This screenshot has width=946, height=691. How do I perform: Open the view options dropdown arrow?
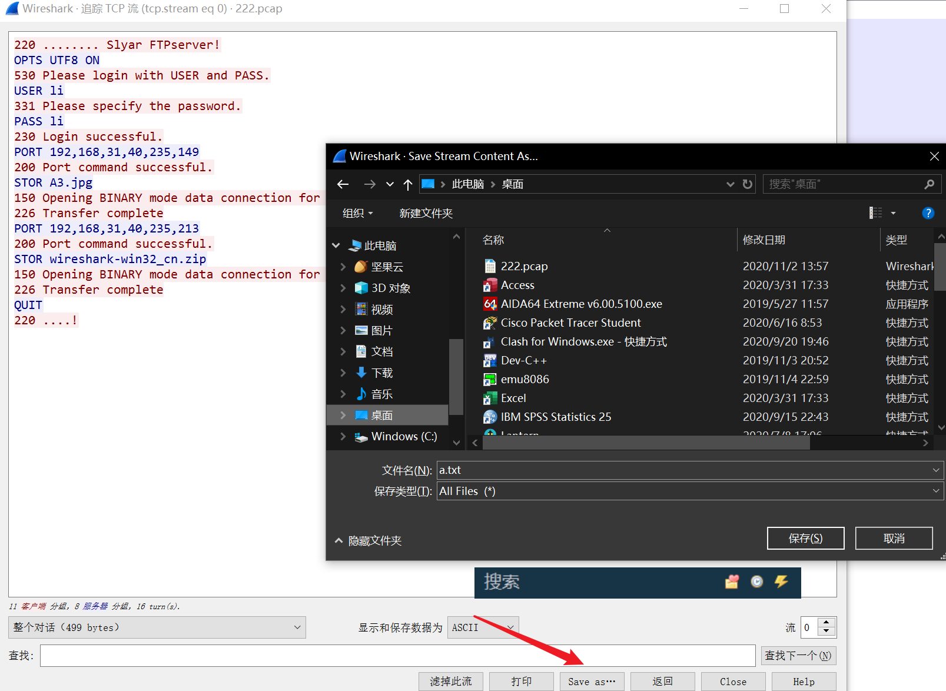tap(893, 213)
